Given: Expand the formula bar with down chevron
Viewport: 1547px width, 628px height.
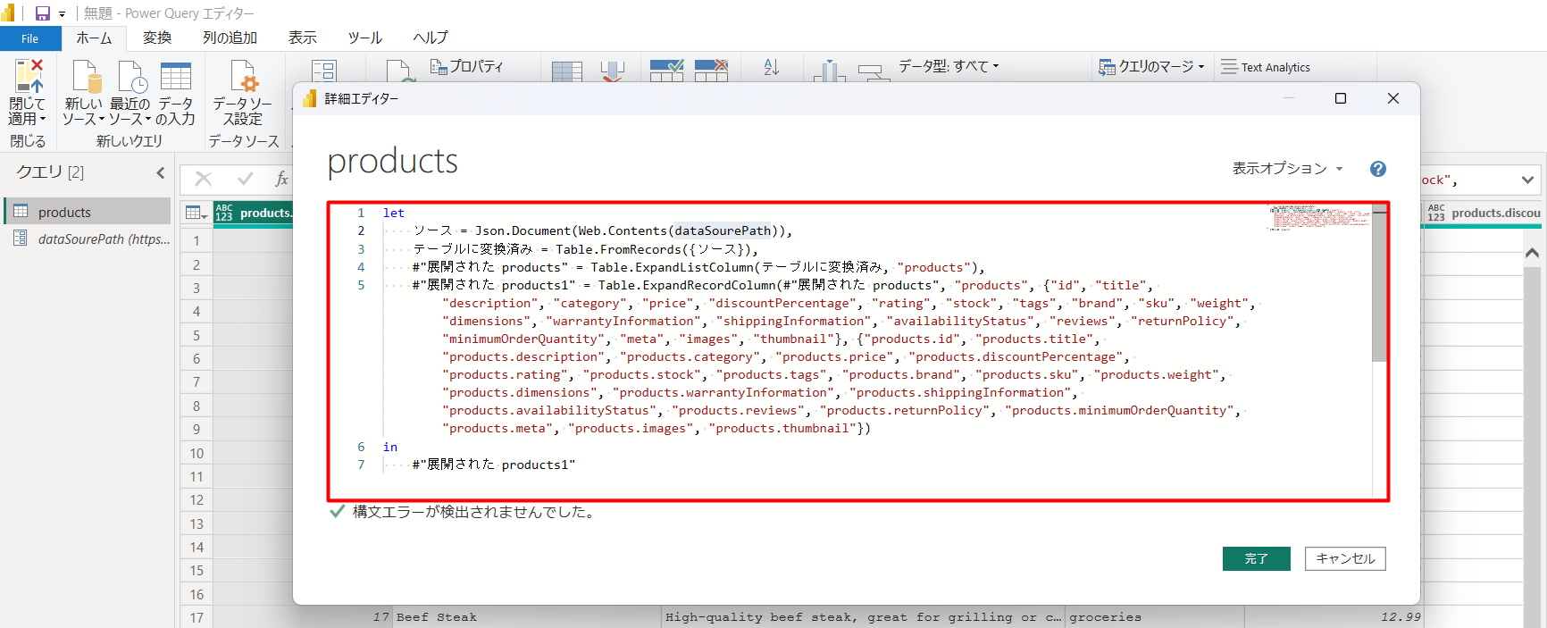Looking at the screenshot, I should point(1527,180).
